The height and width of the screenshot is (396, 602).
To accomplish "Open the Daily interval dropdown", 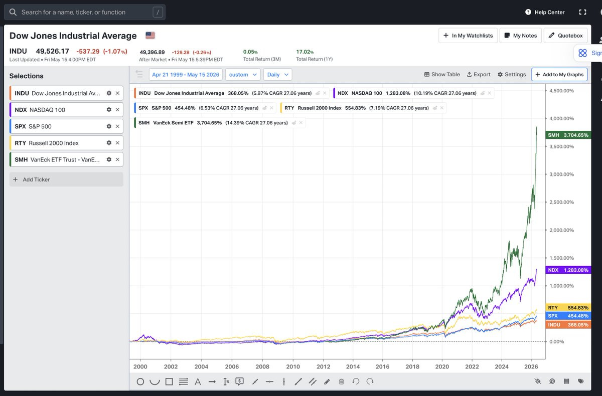I will tap(278, 75).
